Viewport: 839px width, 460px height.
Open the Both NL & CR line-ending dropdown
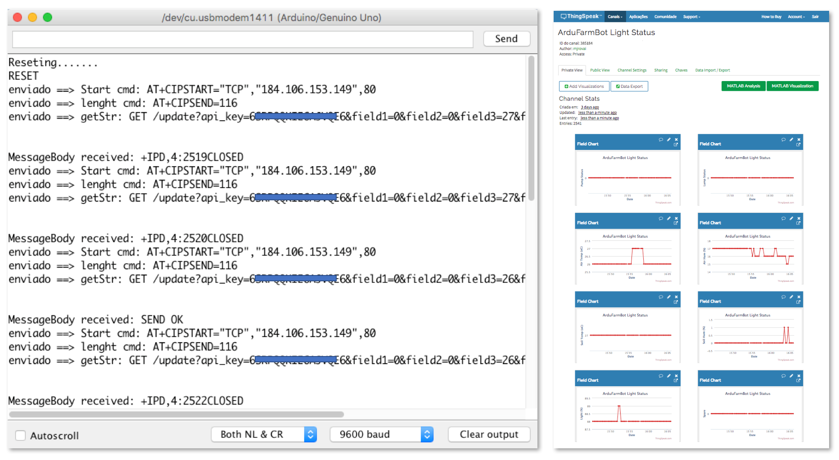click(264, 434)
